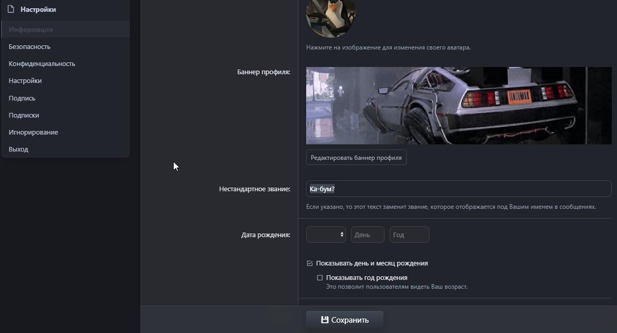Open the Подпись section
Viewport: 617px width, 333px height.
tap(22, 98)
